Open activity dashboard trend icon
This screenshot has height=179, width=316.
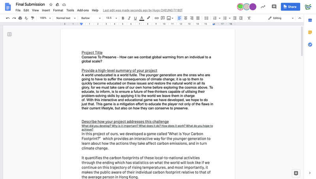pyautogui.click(x=263, y=7)
